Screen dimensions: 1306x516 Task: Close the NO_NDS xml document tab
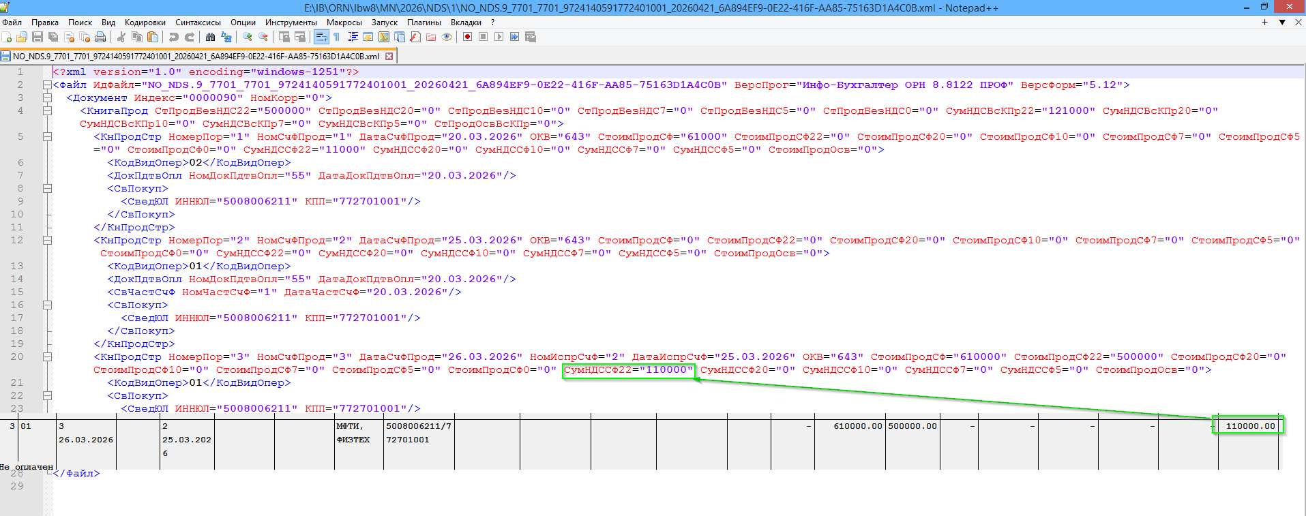(389, 57)
